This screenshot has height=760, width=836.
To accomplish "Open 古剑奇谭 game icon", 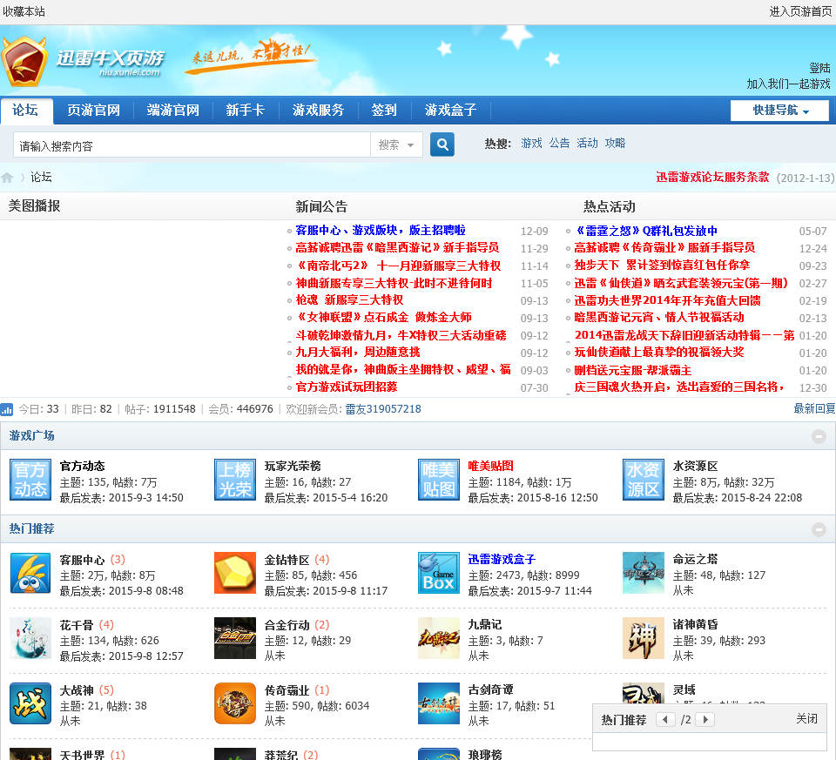I will tap(439, 703).
